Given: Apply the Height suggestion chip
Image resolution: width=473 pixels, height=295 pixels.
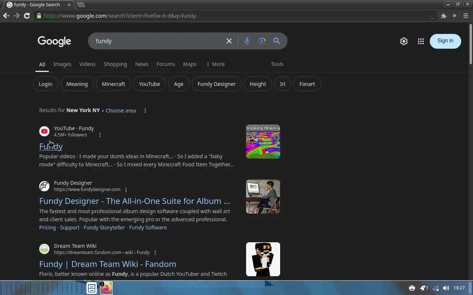Looking at the screenshot, I should click(x=258, y=84).
